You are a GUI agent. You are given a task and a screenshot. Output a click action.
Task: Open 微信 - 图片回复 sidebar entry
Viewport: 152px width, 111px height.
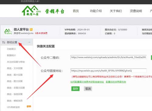[15, 75]
